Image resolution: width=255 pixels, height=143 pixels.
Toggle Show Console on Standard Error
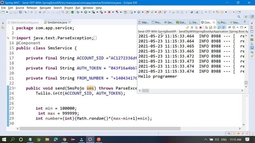pyautogui.click(x=224, y=27)
